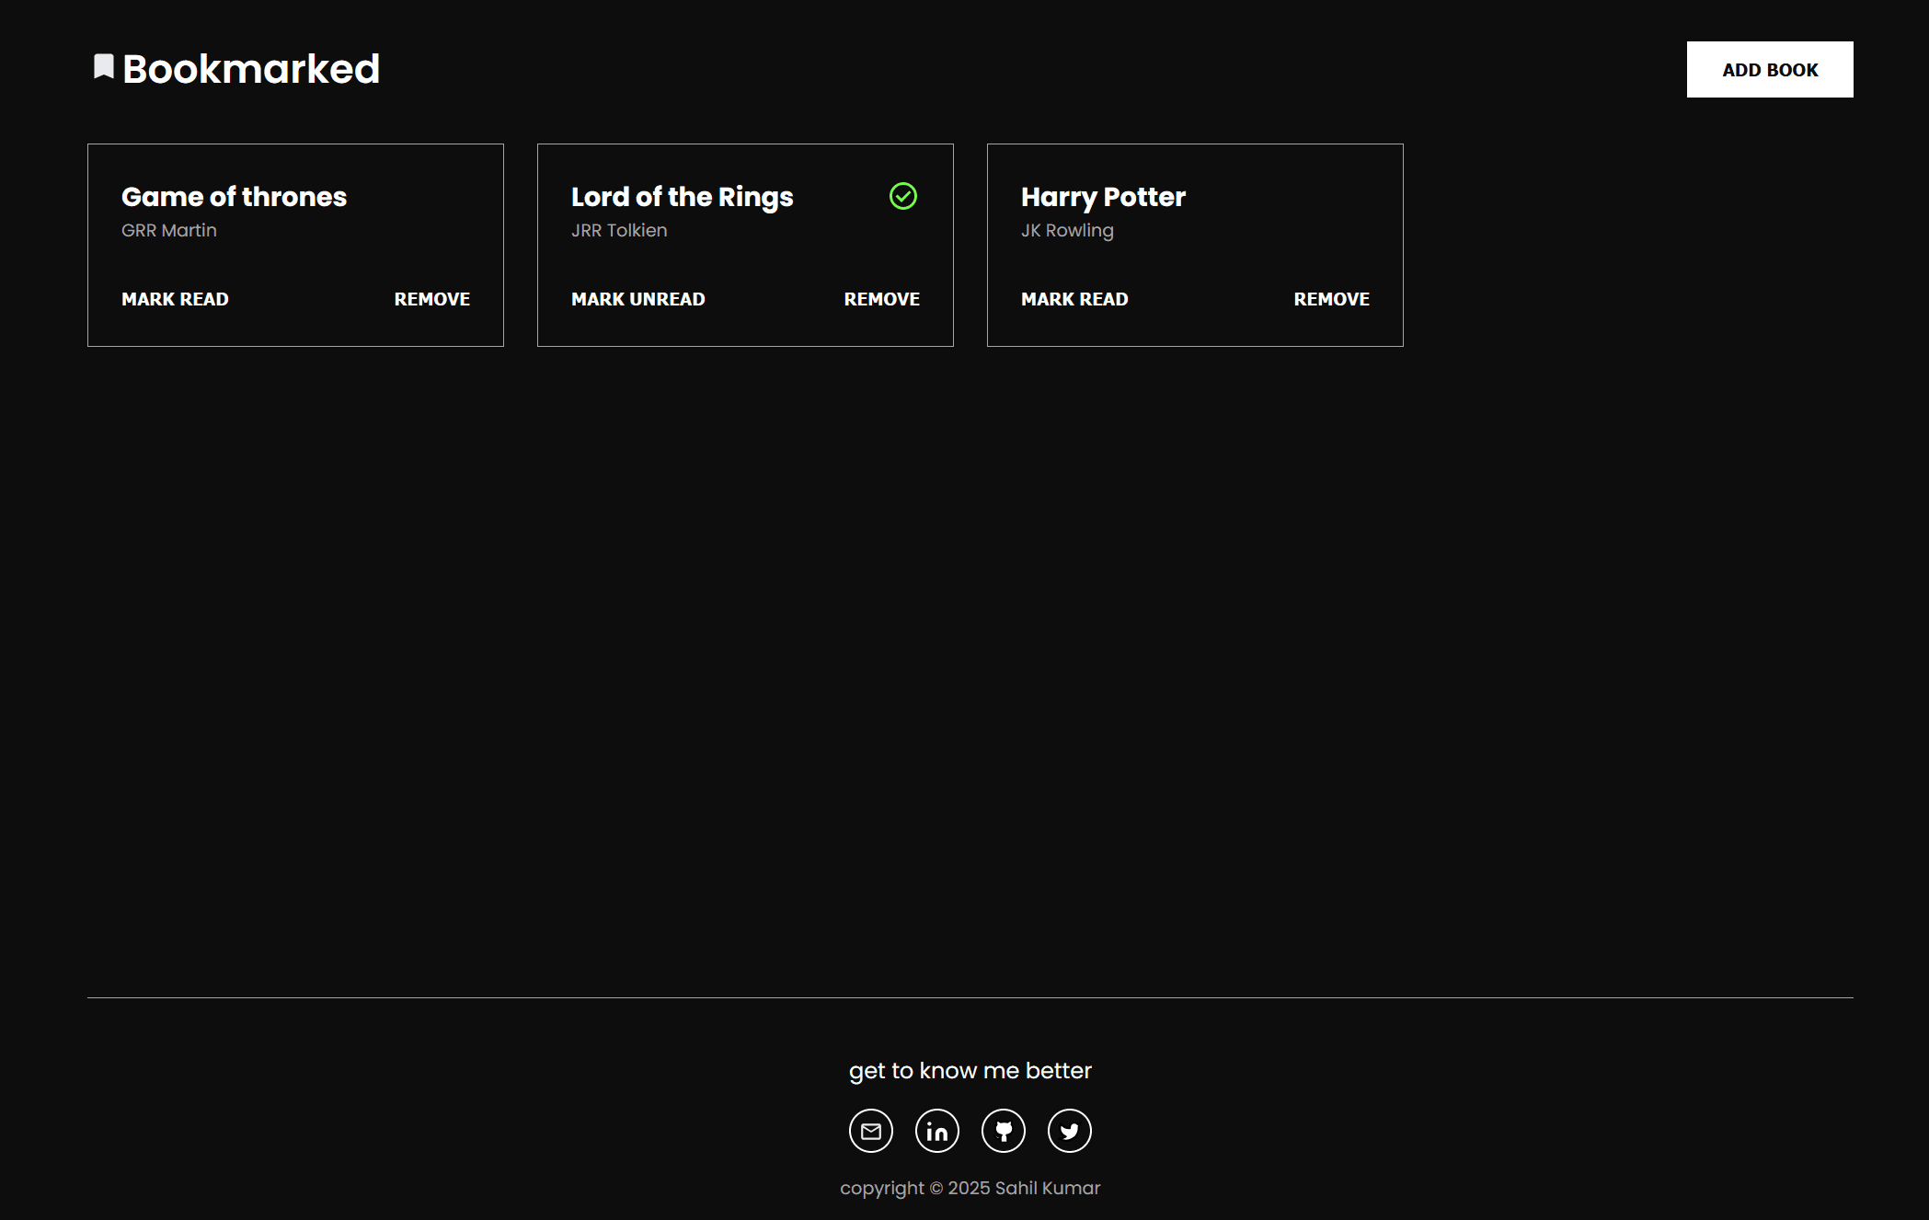Click the bookmark icon beside the Bookmarked heading
Viewport: 1929px width, 1220px height.
coord(104,67)
